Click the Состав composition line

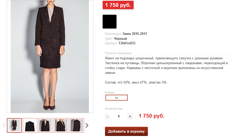(136, 82)
